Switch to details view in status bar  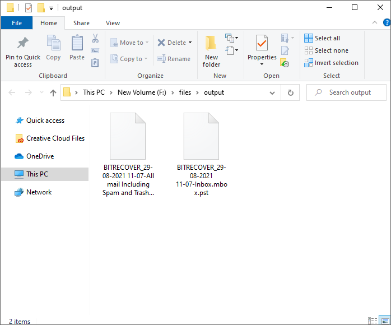click(374, 321)
